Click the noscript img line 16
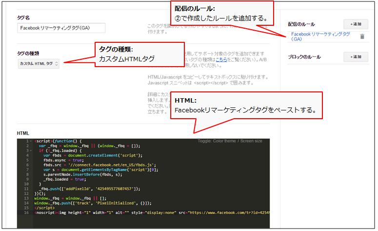Viewport: 378px width, 231px height. pos(152,213)
